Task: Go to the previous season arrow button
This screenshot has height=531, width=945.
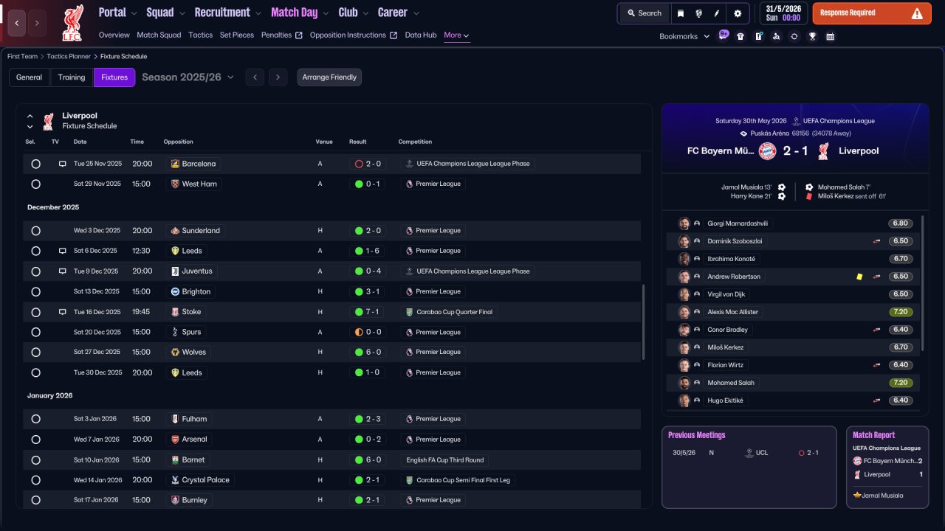Action: tap(255, 77)
